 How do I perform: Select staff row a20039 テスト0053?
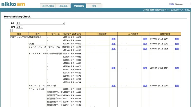pos(72,63)
